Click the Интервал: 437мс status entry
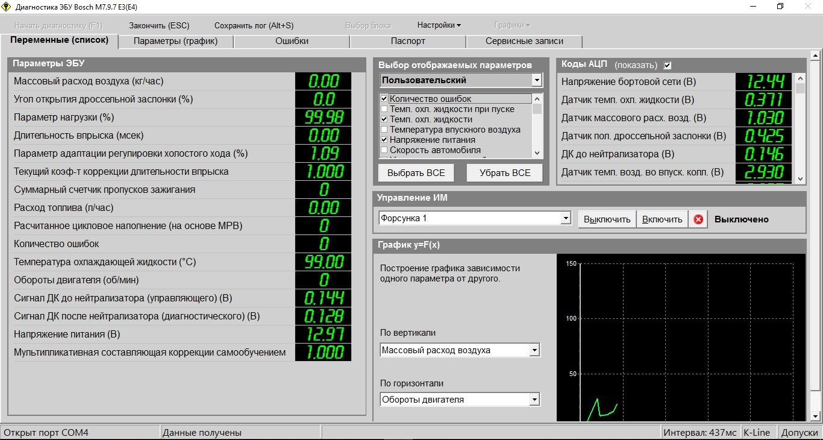The width and height of the screenshot is (823, 440). coord(700,432)
